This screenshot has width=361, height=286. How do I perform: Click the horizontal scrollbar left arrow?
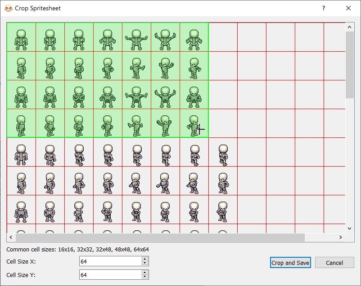[x=11, y=237]
